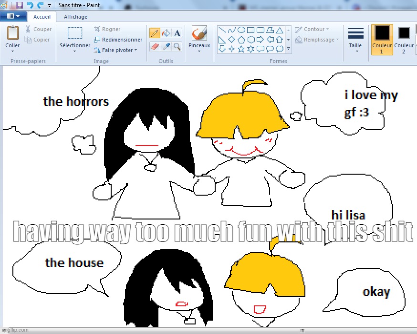Click the Save icon in quick access
The image size is (417, 334).
pyautogui.click(x=20, y=5)
